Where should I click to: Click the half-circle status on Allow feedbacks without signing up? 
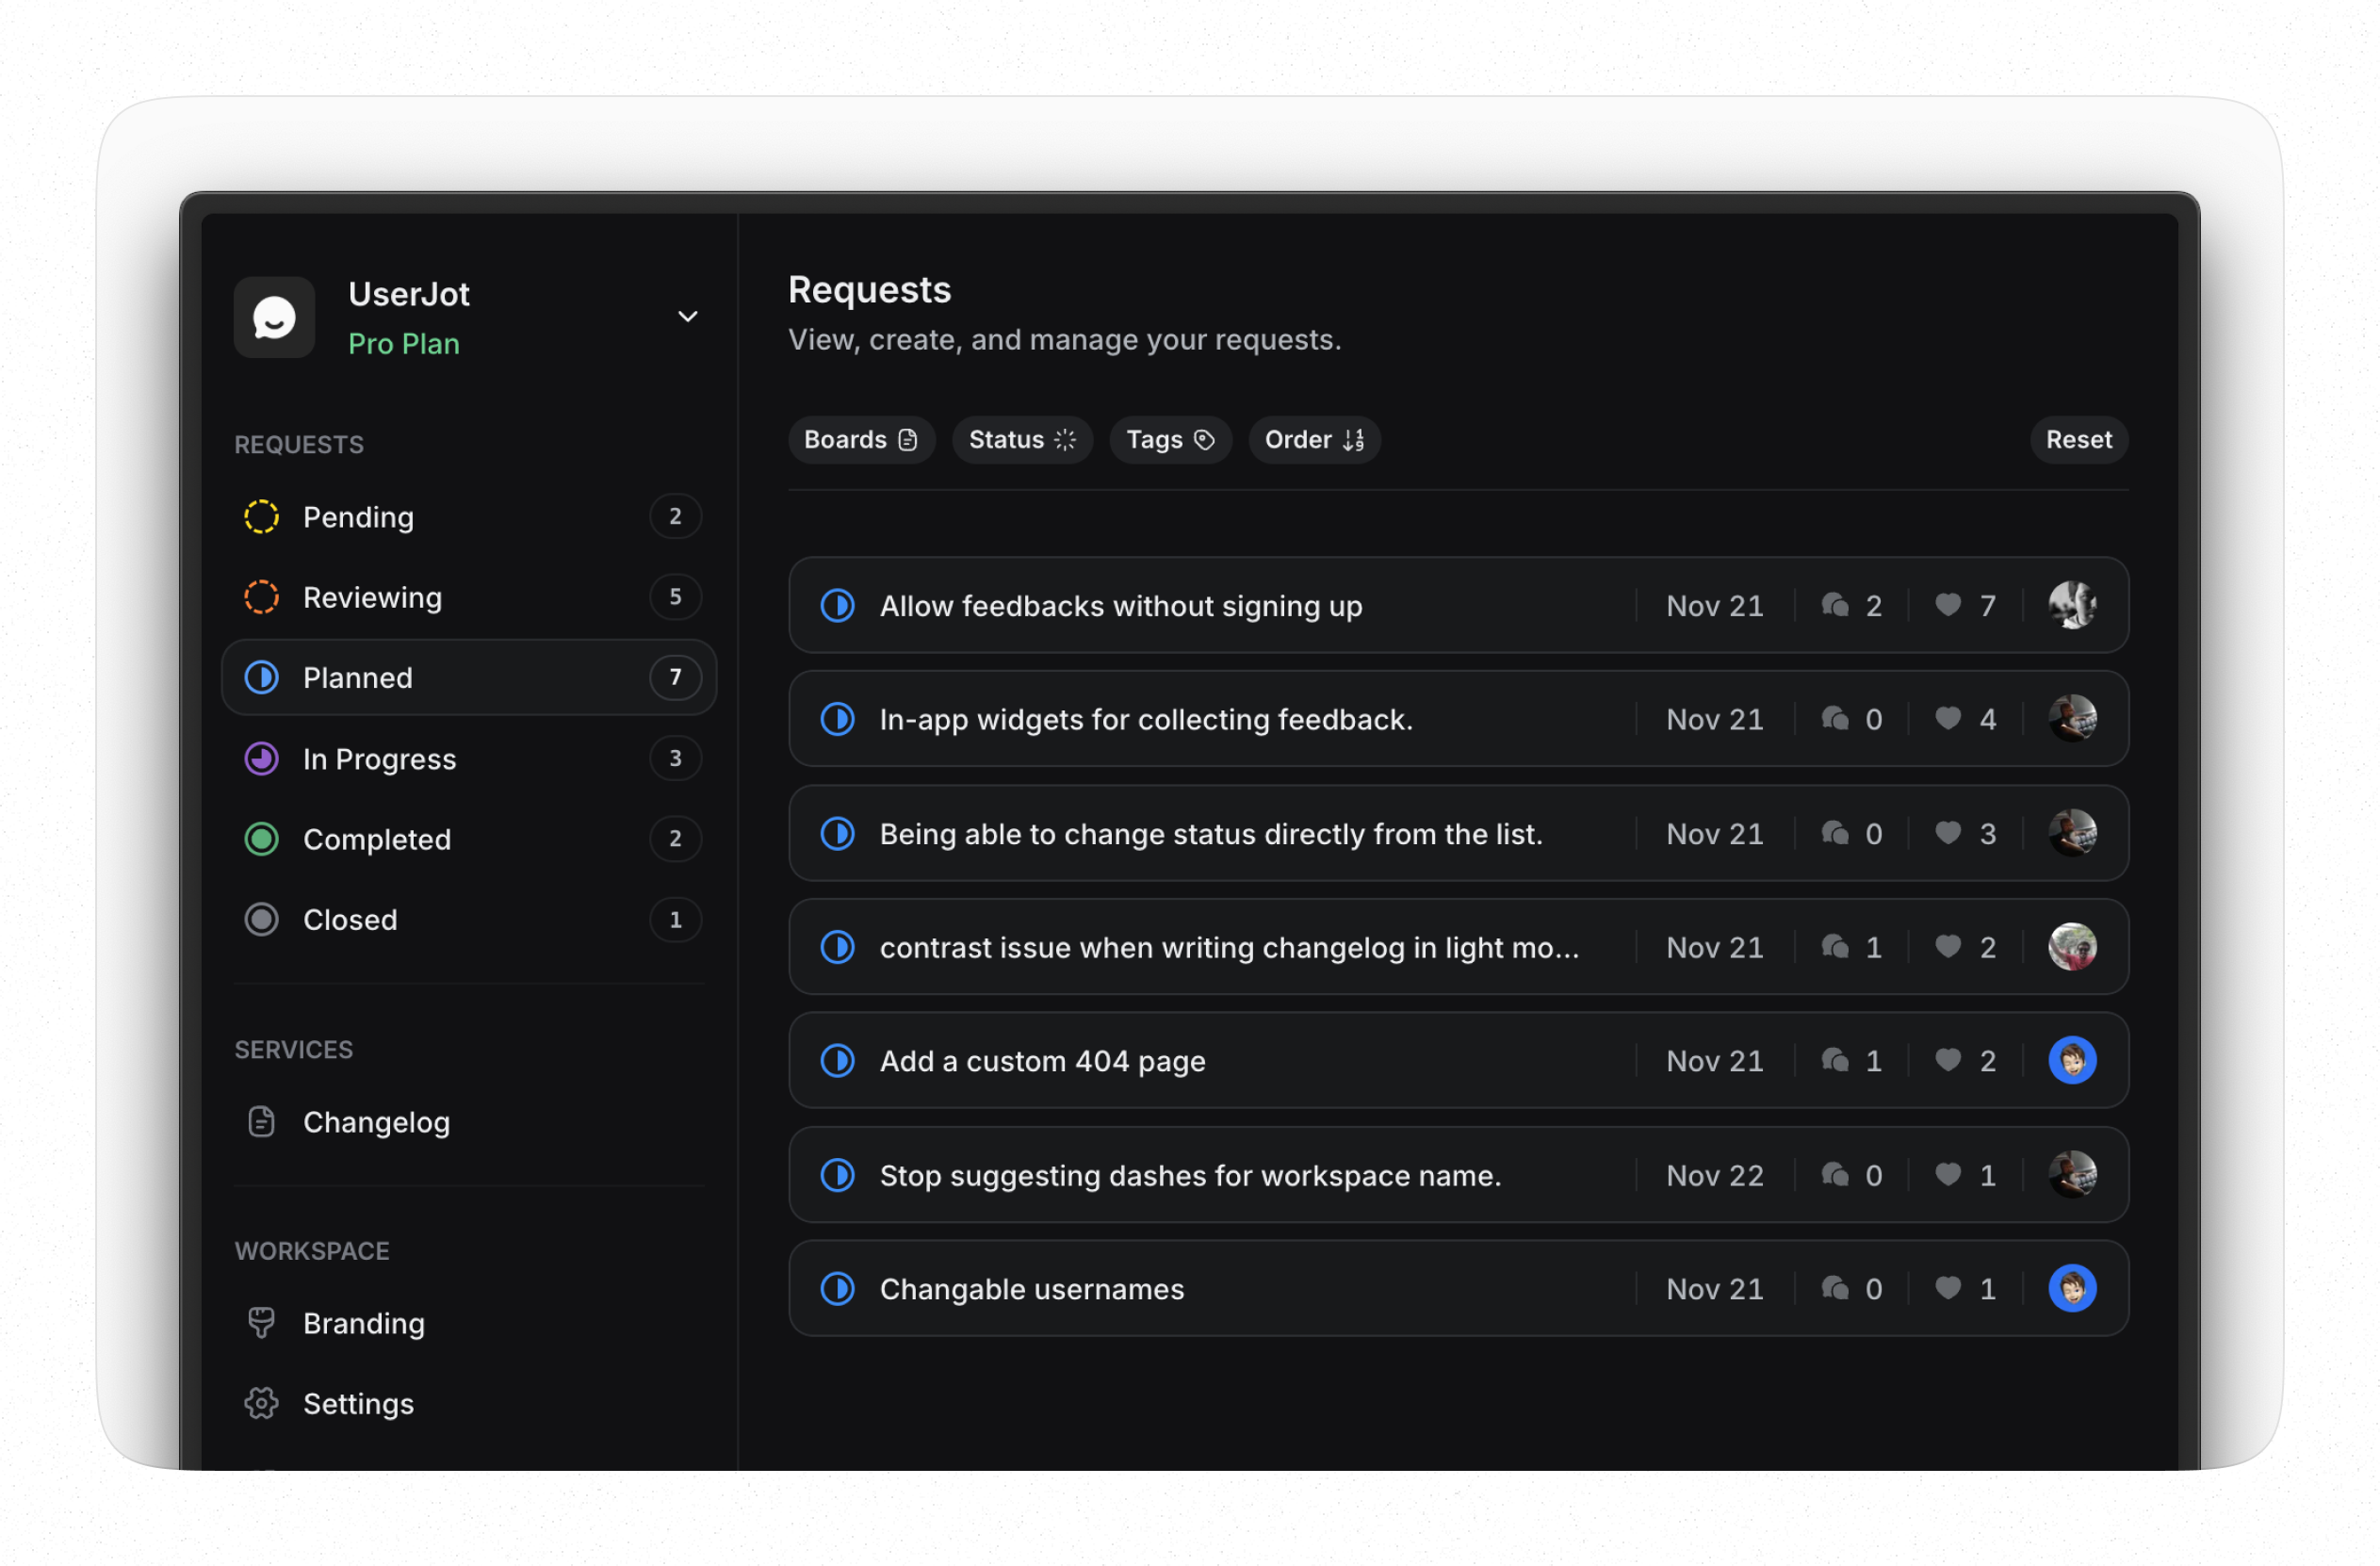point(837,606)
